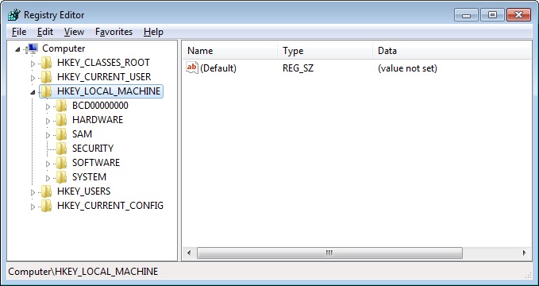
Task: Click the horizontal scrollbar right arrow
Action: click(x=524, y=253)
